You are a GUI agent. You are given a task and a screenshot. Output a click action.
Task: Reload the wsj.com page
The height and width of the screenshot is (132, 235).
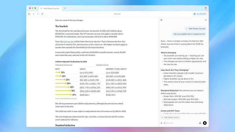[42, 14]
